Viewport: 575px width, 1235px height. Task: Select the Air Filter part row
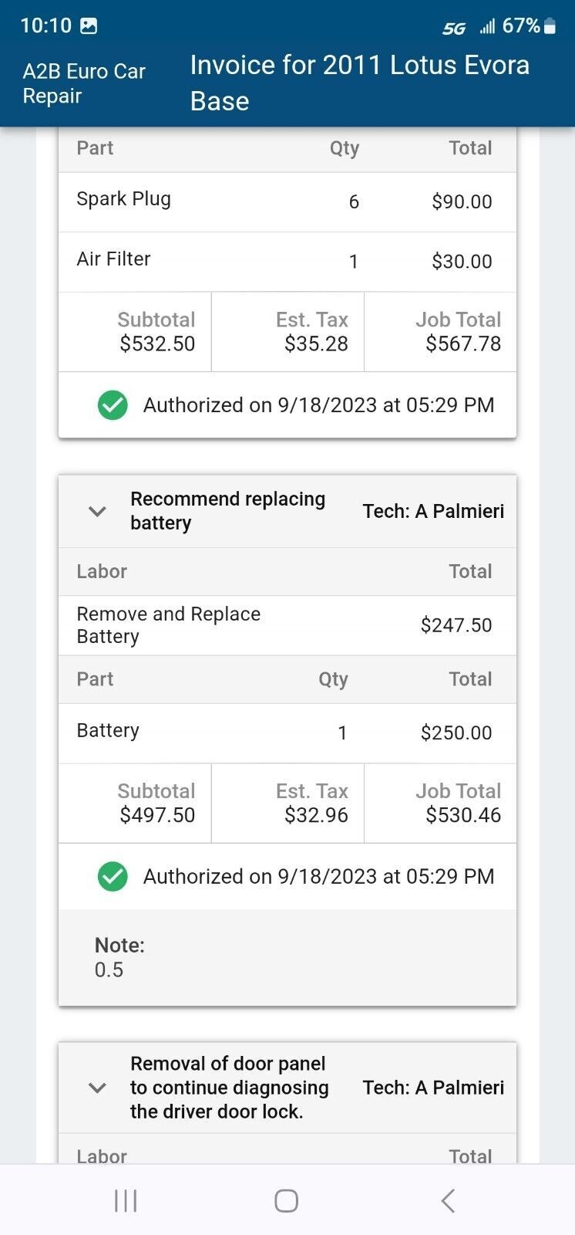[287, 261]
